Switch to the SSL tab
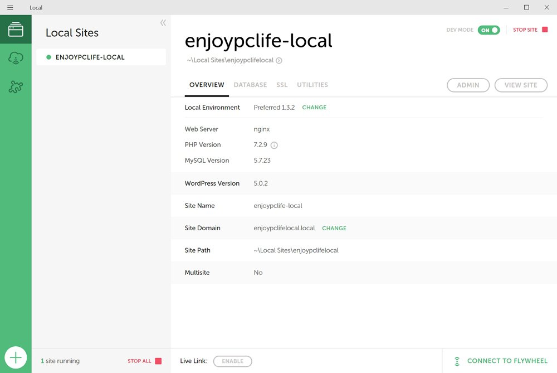This screenshot has width=557, height=373. click(x=282, y=85)
